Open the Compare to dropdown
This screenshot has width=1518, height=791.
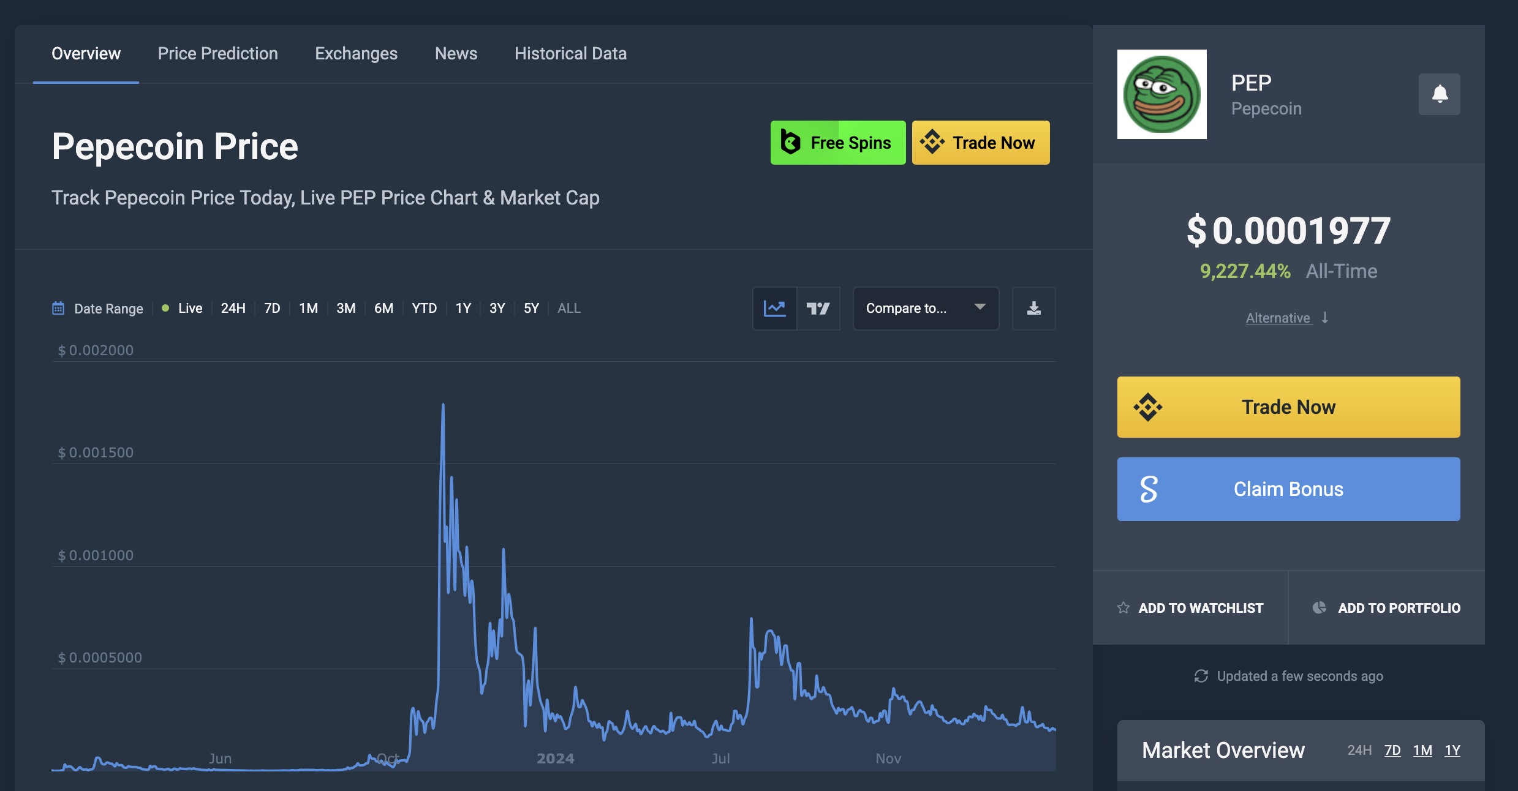[x=925, y=309]
